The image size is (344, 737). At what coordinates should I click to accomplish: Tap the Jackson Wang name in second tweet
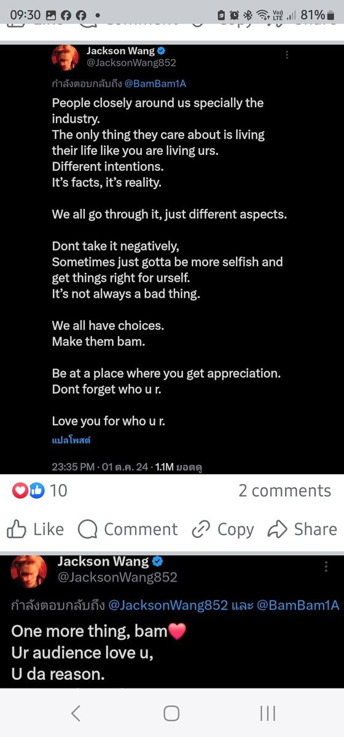pyautogui.click(x=103, y=561)
